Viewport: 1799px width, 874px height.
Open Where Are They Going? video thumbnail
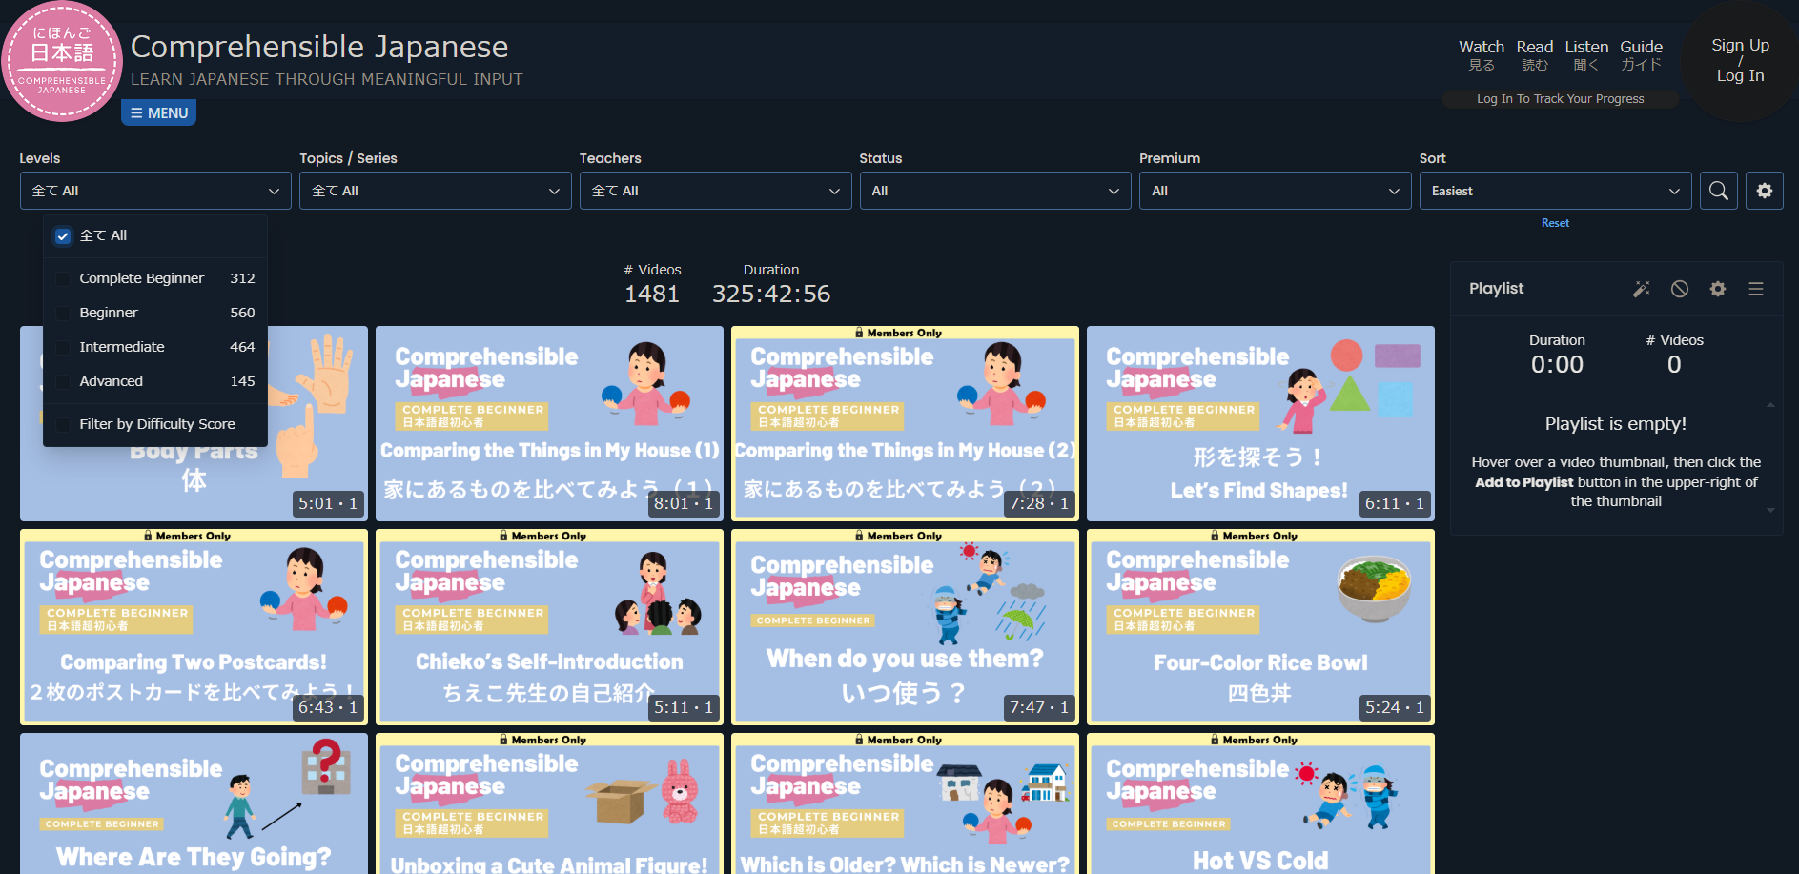(194, 803)
